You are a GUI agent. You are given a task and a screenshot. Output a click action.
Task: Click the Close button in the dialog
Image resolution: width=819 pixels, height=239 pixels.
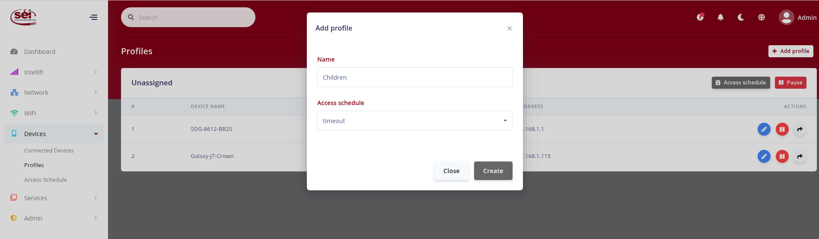pos(452,171)
